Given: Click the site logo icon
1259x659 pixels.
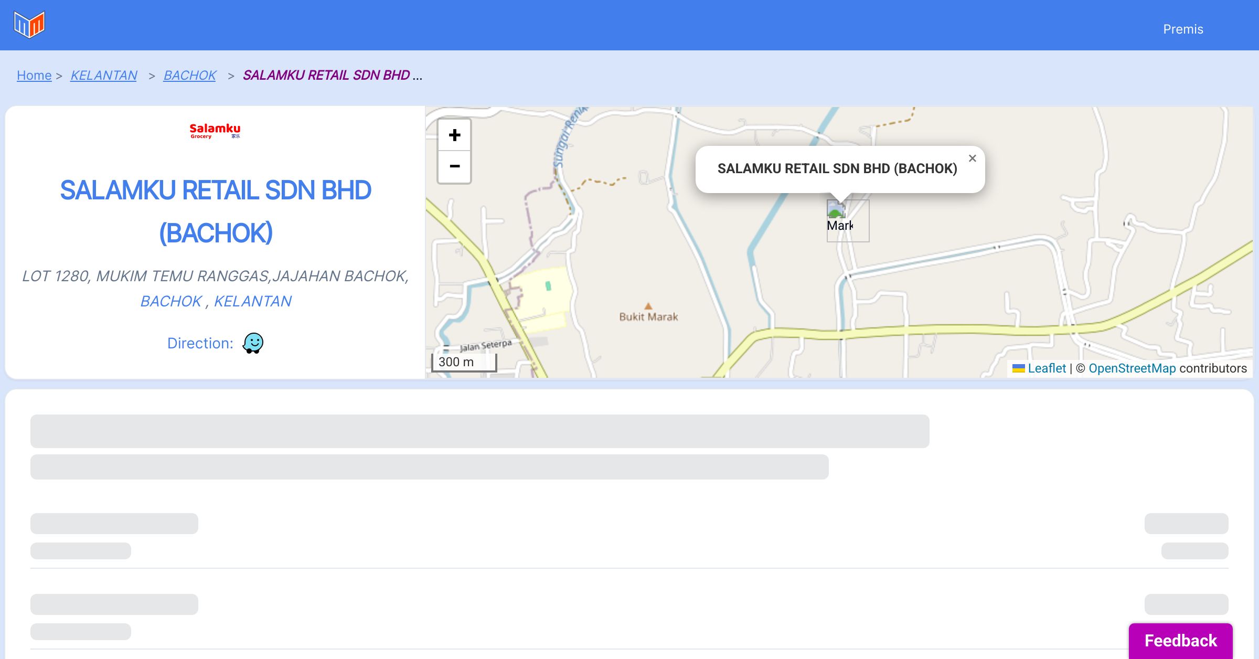Looking at the screenshot, I should pyautogui.click(x=29, y=25).
